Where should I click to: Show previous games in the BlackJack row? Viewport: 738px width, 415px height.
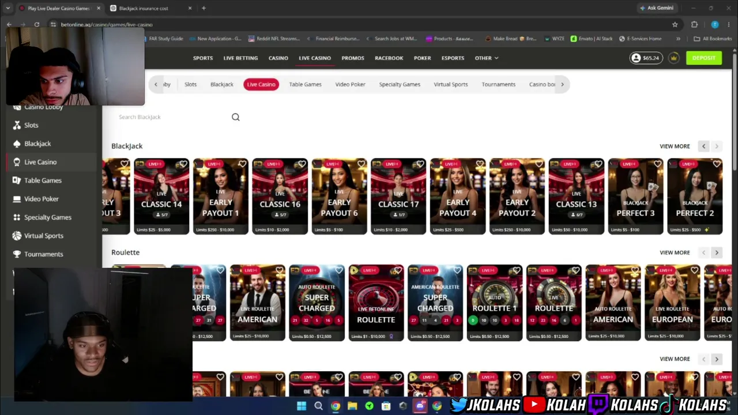[703, 146]
